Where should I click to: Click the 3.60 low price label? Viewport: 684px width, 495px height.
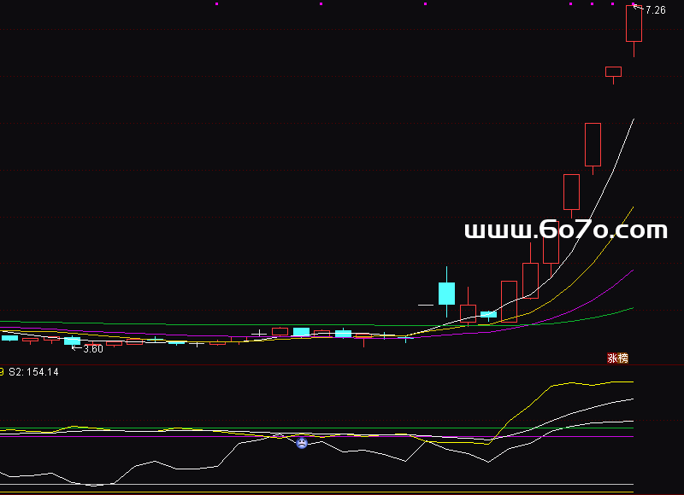pyautogui.click(x=92, y=348)
